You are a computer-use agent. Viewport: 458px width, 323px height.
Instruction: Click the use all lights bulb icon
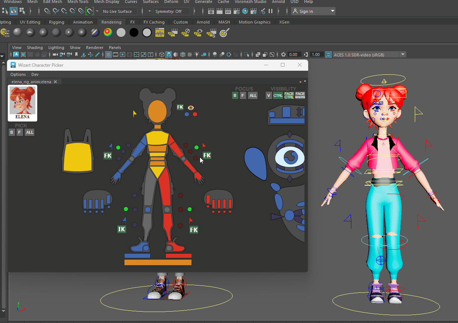click(x=197, y=55)
